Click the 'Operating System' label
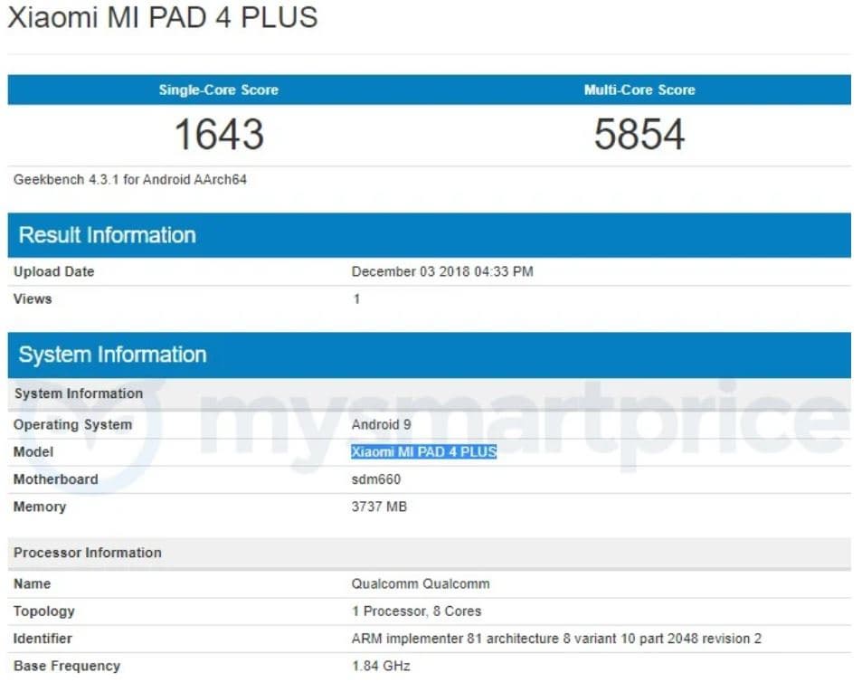The height and width of the screenshot is (682, 862). pos(72,425)
